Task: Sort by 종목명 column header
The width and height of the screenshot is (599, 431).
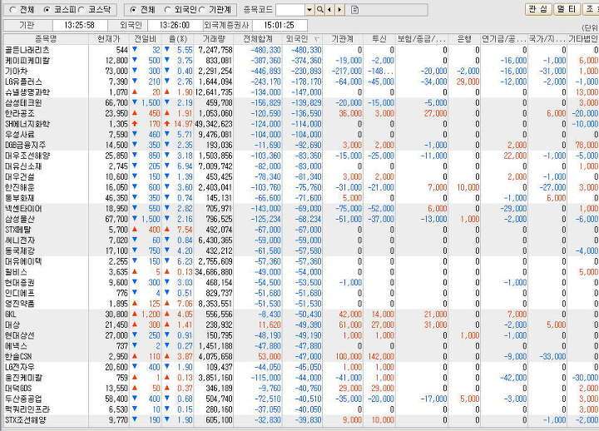Action: pyautogui.click(x=47, y=39)
